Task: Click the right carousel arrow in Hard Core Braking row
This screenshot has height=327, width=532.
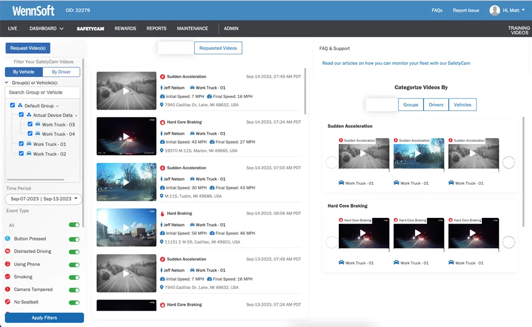Action: pyautogui.click(x=509, y=242)
